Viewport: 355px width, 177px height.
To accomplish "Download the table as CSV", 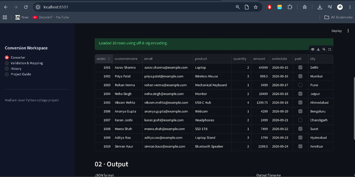I will point(318,49).
